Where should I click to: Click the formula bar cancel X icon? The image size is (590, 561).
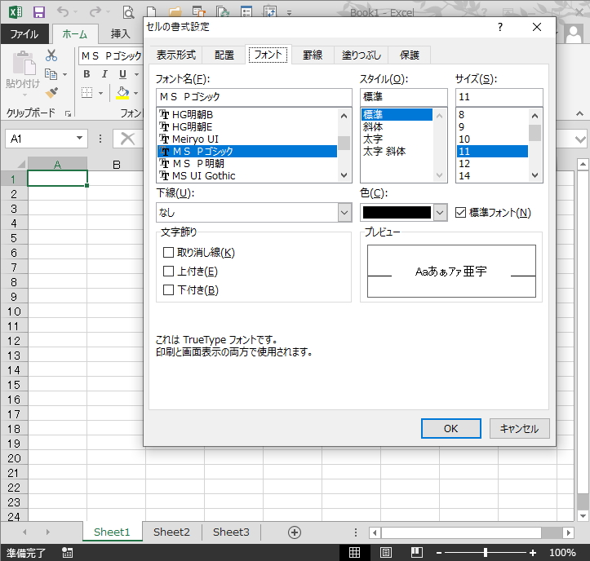click(x=127, y=139)
